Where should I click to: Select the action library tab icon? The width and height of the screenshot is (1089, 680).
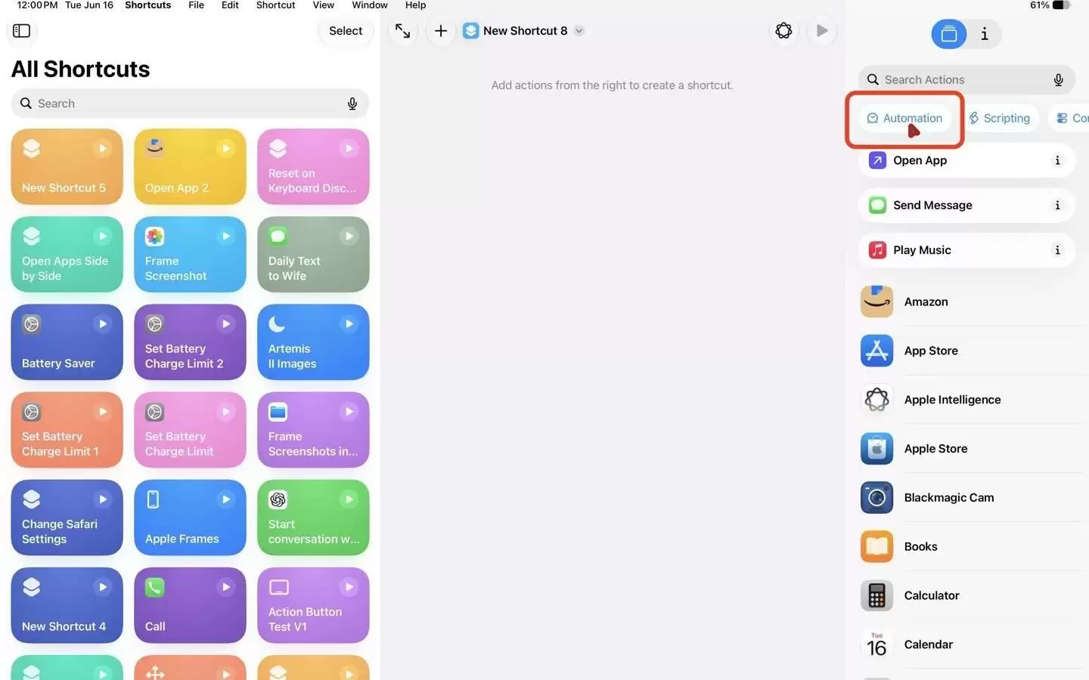pyautogui.click(x=949, y=34)
